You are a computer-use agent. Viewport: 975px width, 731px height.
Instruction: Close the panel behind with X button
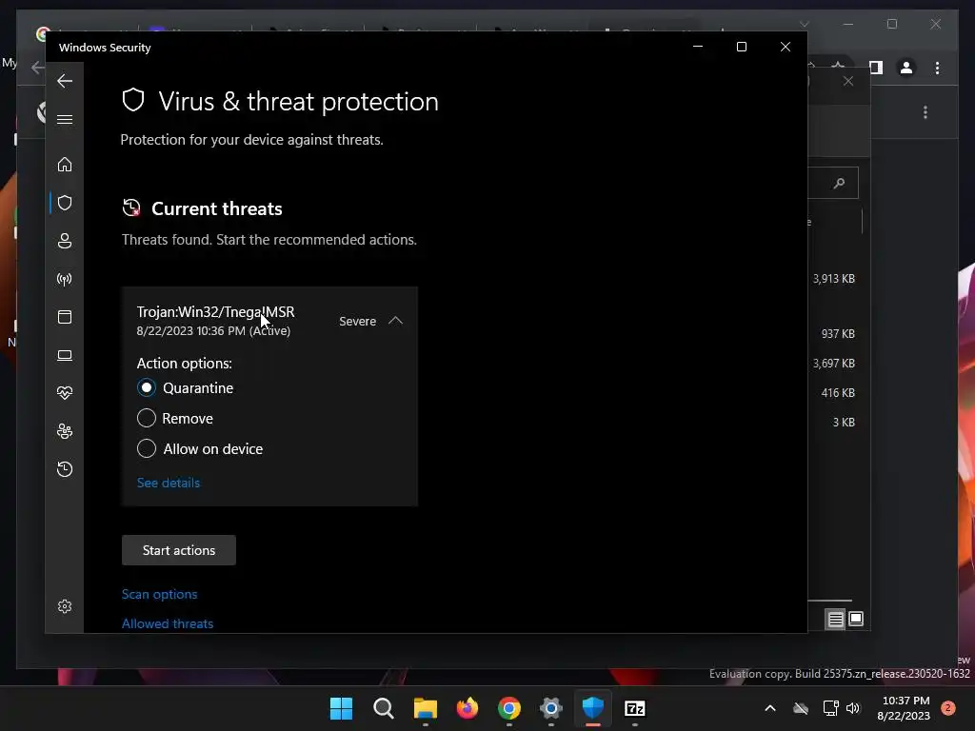click(x=848, y=82)
